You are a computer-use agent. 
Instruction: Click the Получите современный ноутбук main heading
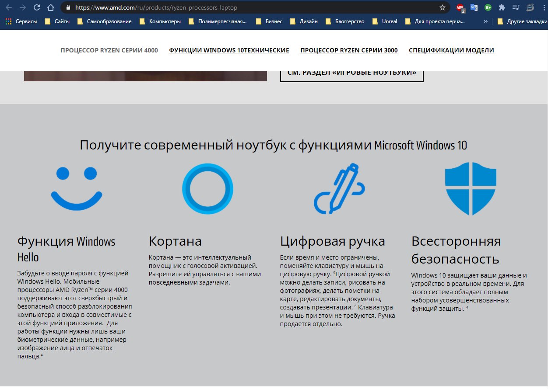click(274, 145)
